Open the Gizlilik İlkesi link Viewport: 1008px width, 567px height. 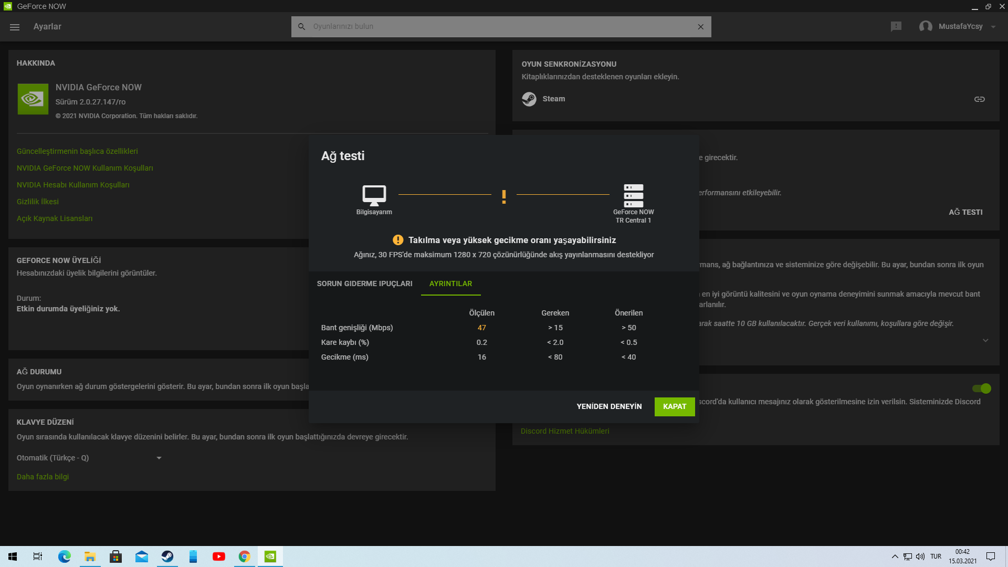38,202
